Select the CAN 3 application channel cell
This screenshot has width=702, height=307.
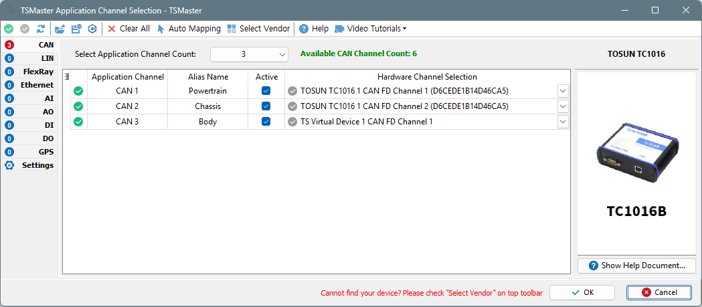tap(127, 122)
